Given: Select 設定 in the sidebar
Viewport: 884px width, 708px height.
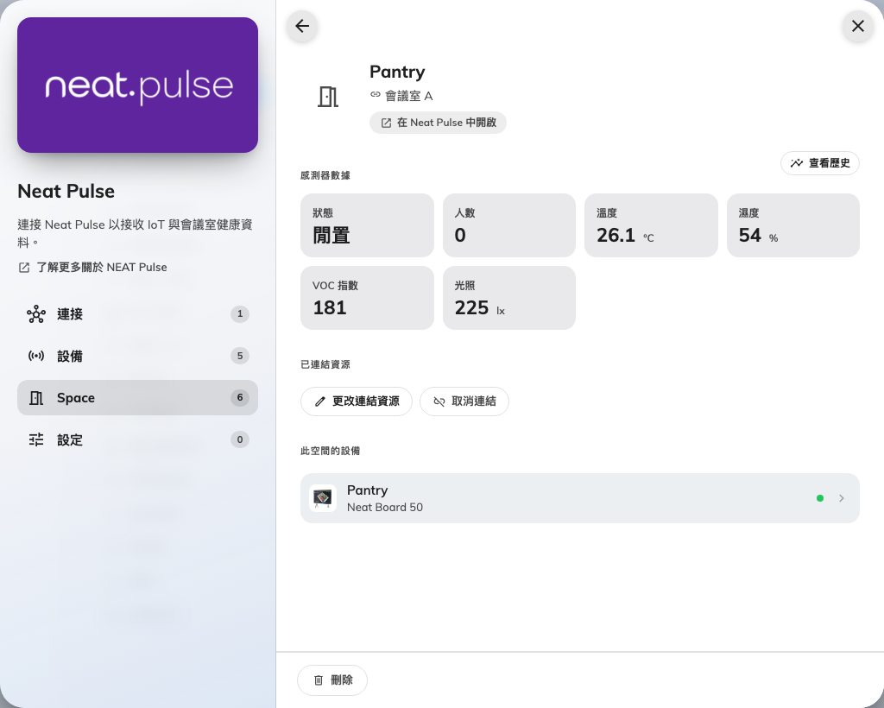Looking at the screenshot, I should [137, 439].
